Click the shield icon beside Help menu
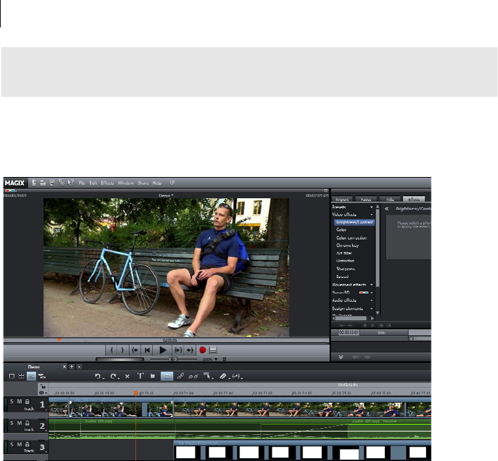The width and height of the screenshot is (498, 461). tap(172, 182)
